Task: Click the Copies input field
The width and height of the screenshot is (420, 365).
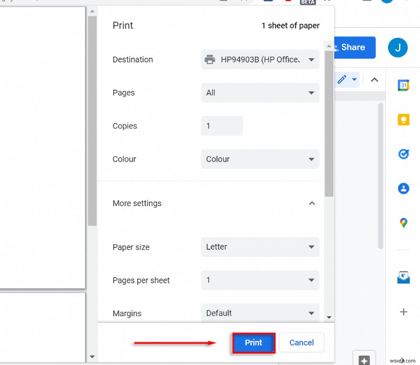Action: point(222,125)
